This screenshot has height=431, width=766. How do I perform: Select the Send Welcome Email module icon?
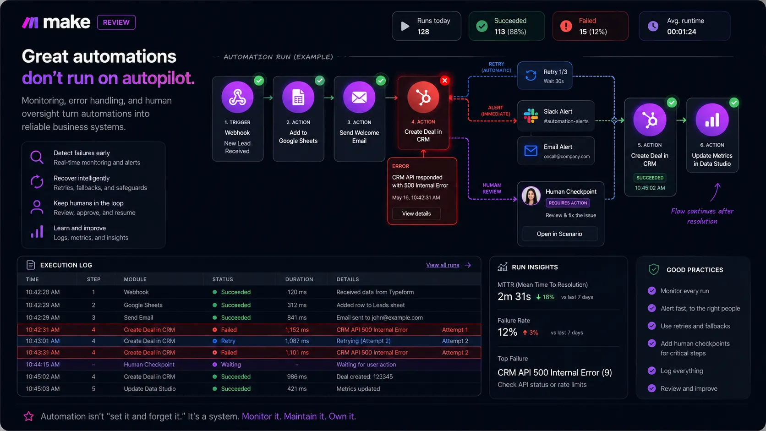coord(359,97)
